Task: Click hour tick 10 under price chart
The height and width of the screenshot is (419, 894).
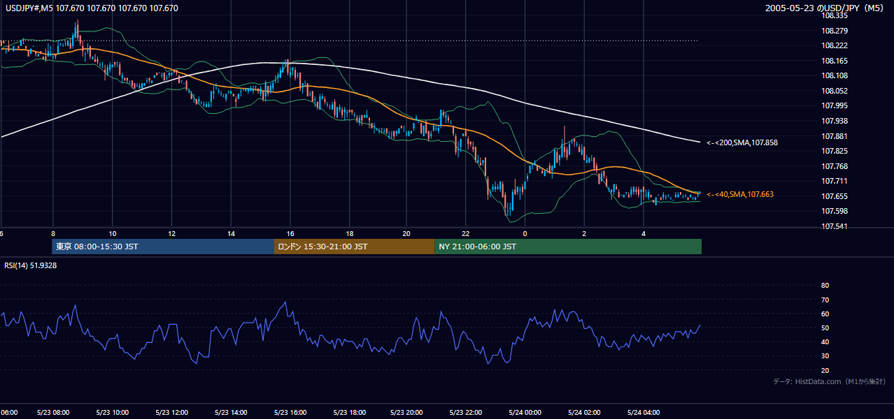Action: tap(113, 233)
